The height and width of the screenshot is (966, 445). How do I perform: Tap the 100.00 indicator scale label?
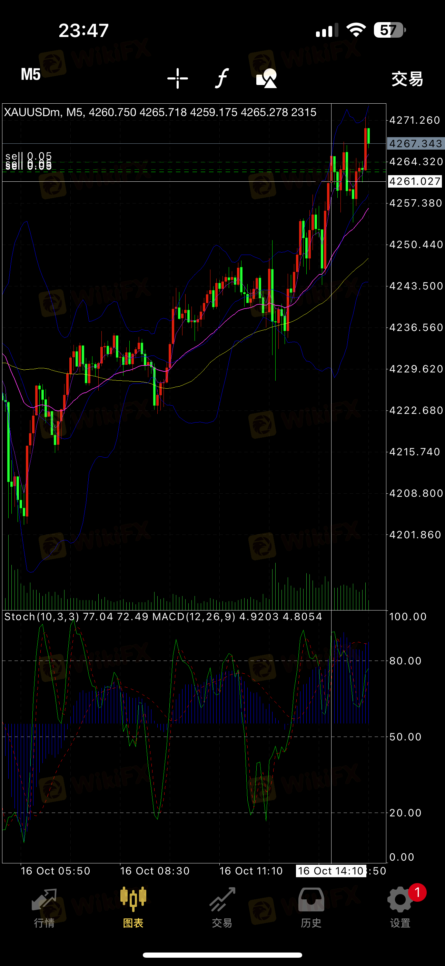408,617
